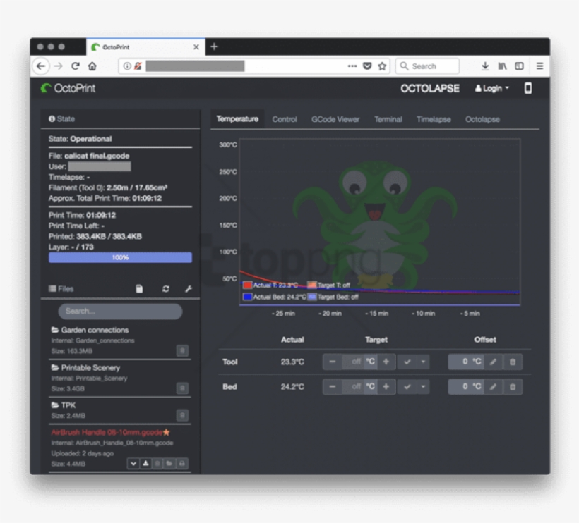This screenshot has width=579, height=523.
Task: Toggle Target T legend swatch
Action: [312, 285]
